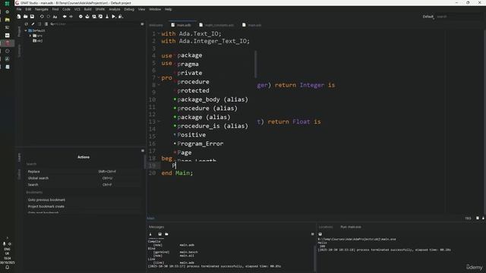
Task: Click the round icon after the arrows
Action: [80, 17]
